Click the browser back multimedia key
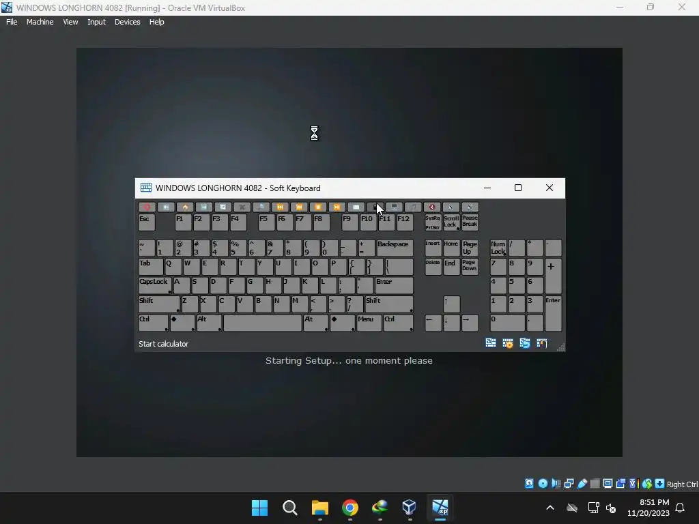The width and height of the screenshot is (699, 524). point(166,207)
